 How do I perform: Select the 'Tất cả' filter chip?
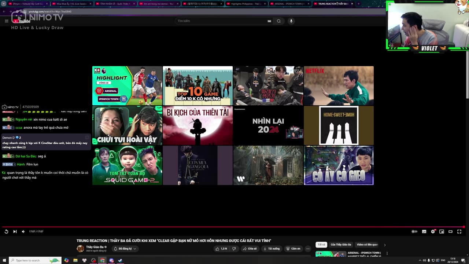[x=321, y=245]
